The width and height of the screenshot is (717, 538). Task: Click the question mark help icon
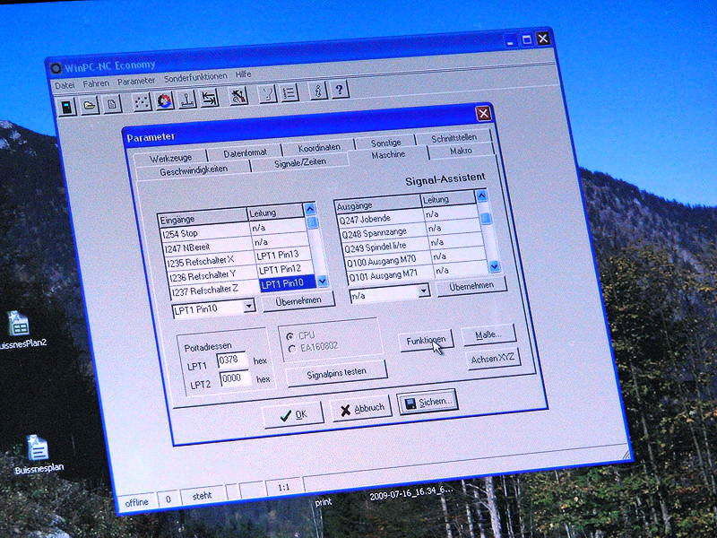[340, 90]
